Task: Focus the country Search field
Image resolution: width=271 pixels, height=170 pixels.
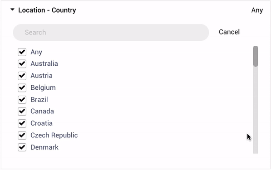Action: [111, 33]
